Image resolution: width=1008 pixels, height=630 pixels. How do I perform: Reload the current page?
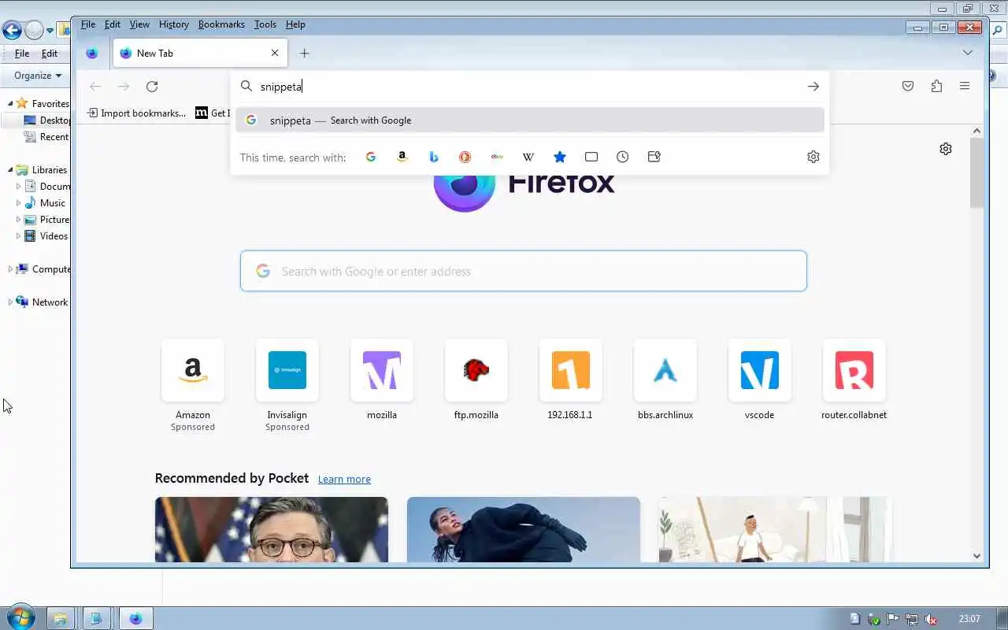152,87
